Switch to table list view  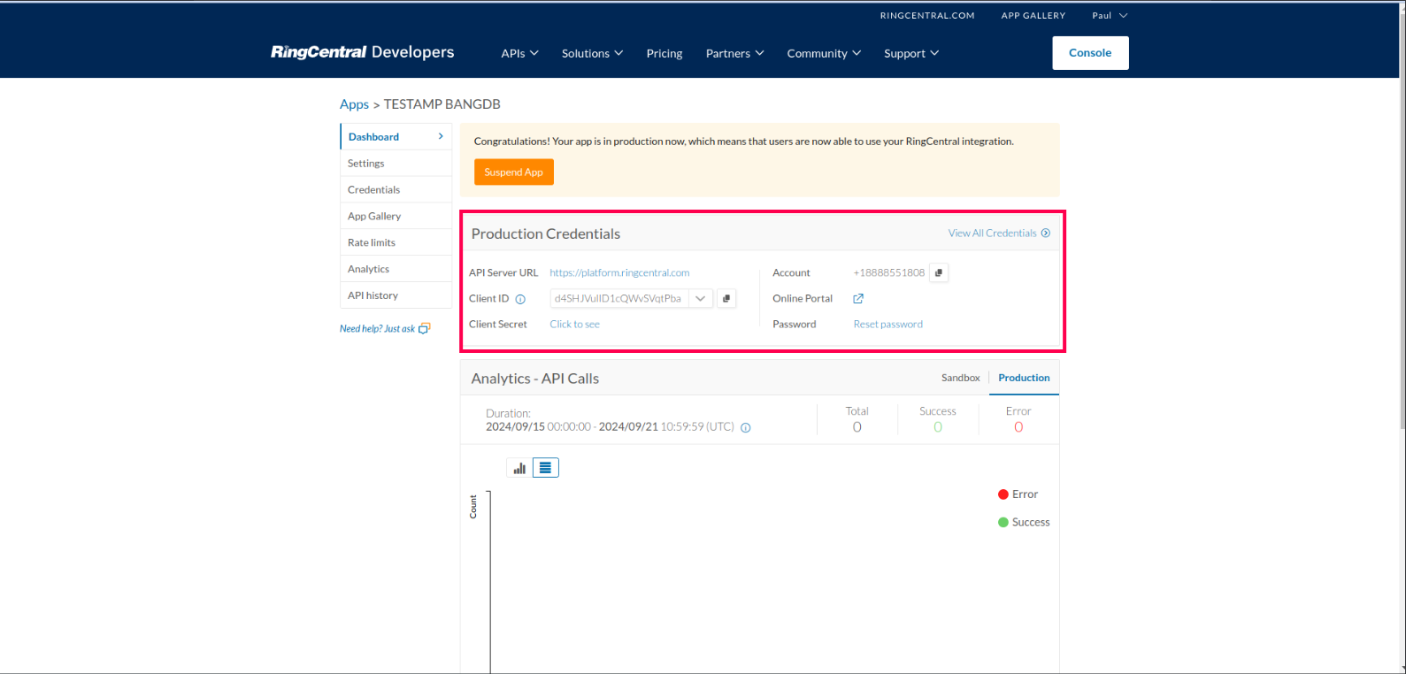pos(546,468)
